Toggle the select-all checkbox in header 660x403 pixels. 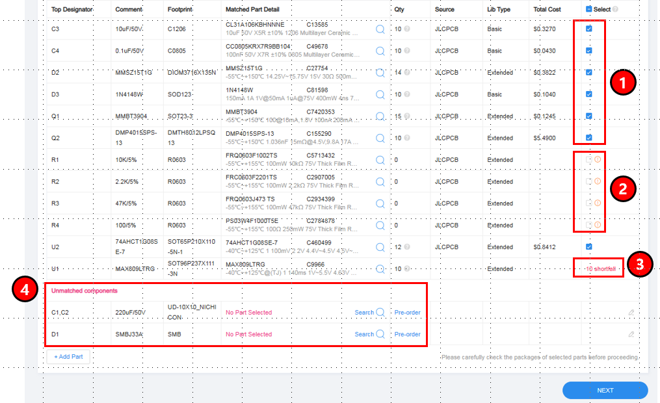pos(589,9)
